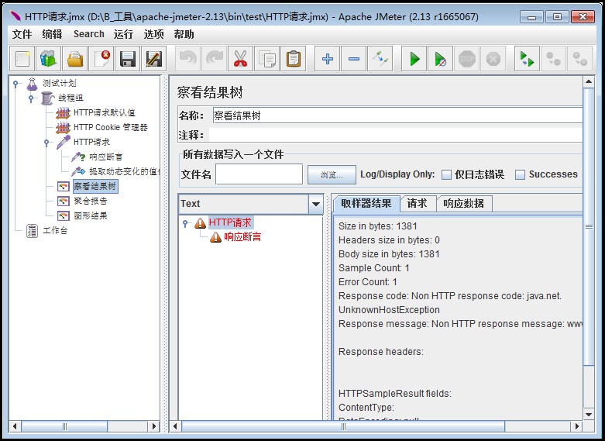The image size is (605, 441).
Task: Select failed HTTP请求 result entry
Action: pyautogui.click(x=230, y=222)
